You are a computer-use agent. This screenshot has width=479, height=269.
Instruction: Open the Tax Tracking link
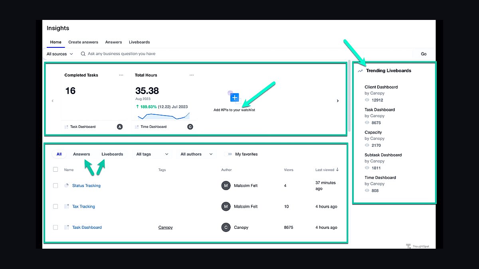(83, 206)
